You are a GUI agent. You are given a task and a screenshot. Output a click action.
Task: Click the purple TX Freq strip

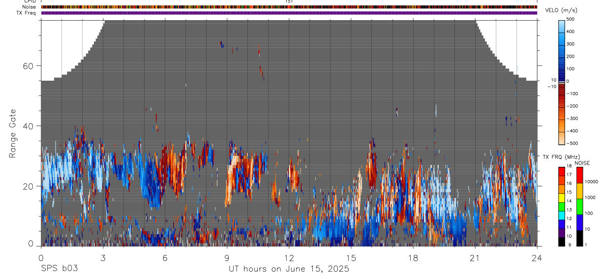tap(289, 13)
